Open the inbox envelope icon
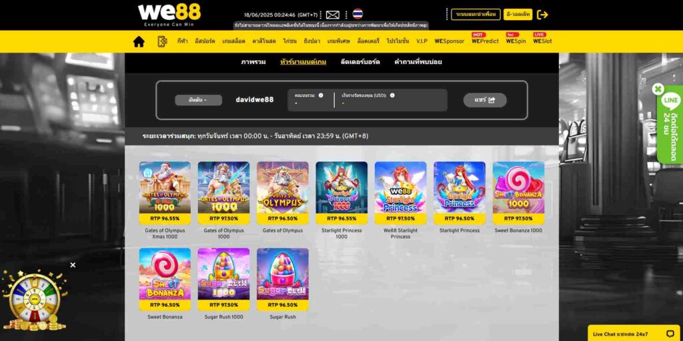This screenshot has height=341, width=683. pyautogui.click(x=332, y=15)
